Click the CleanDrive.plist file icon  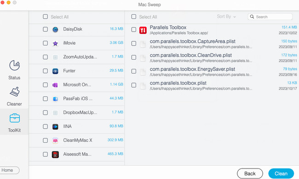(143, 58)
